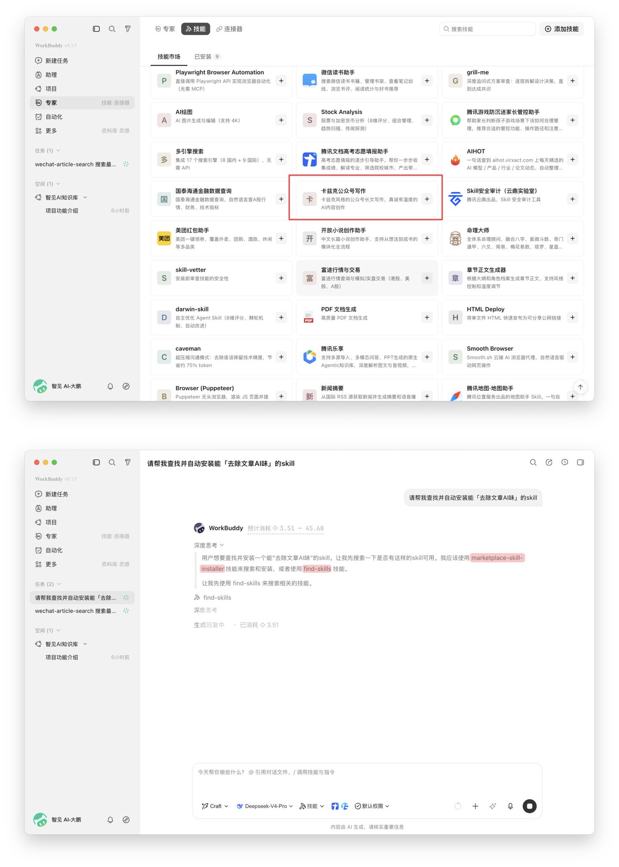The image size is (619, 867).
Task: Collapse the 深度思考 section chevron
Action: pos(222,545)
